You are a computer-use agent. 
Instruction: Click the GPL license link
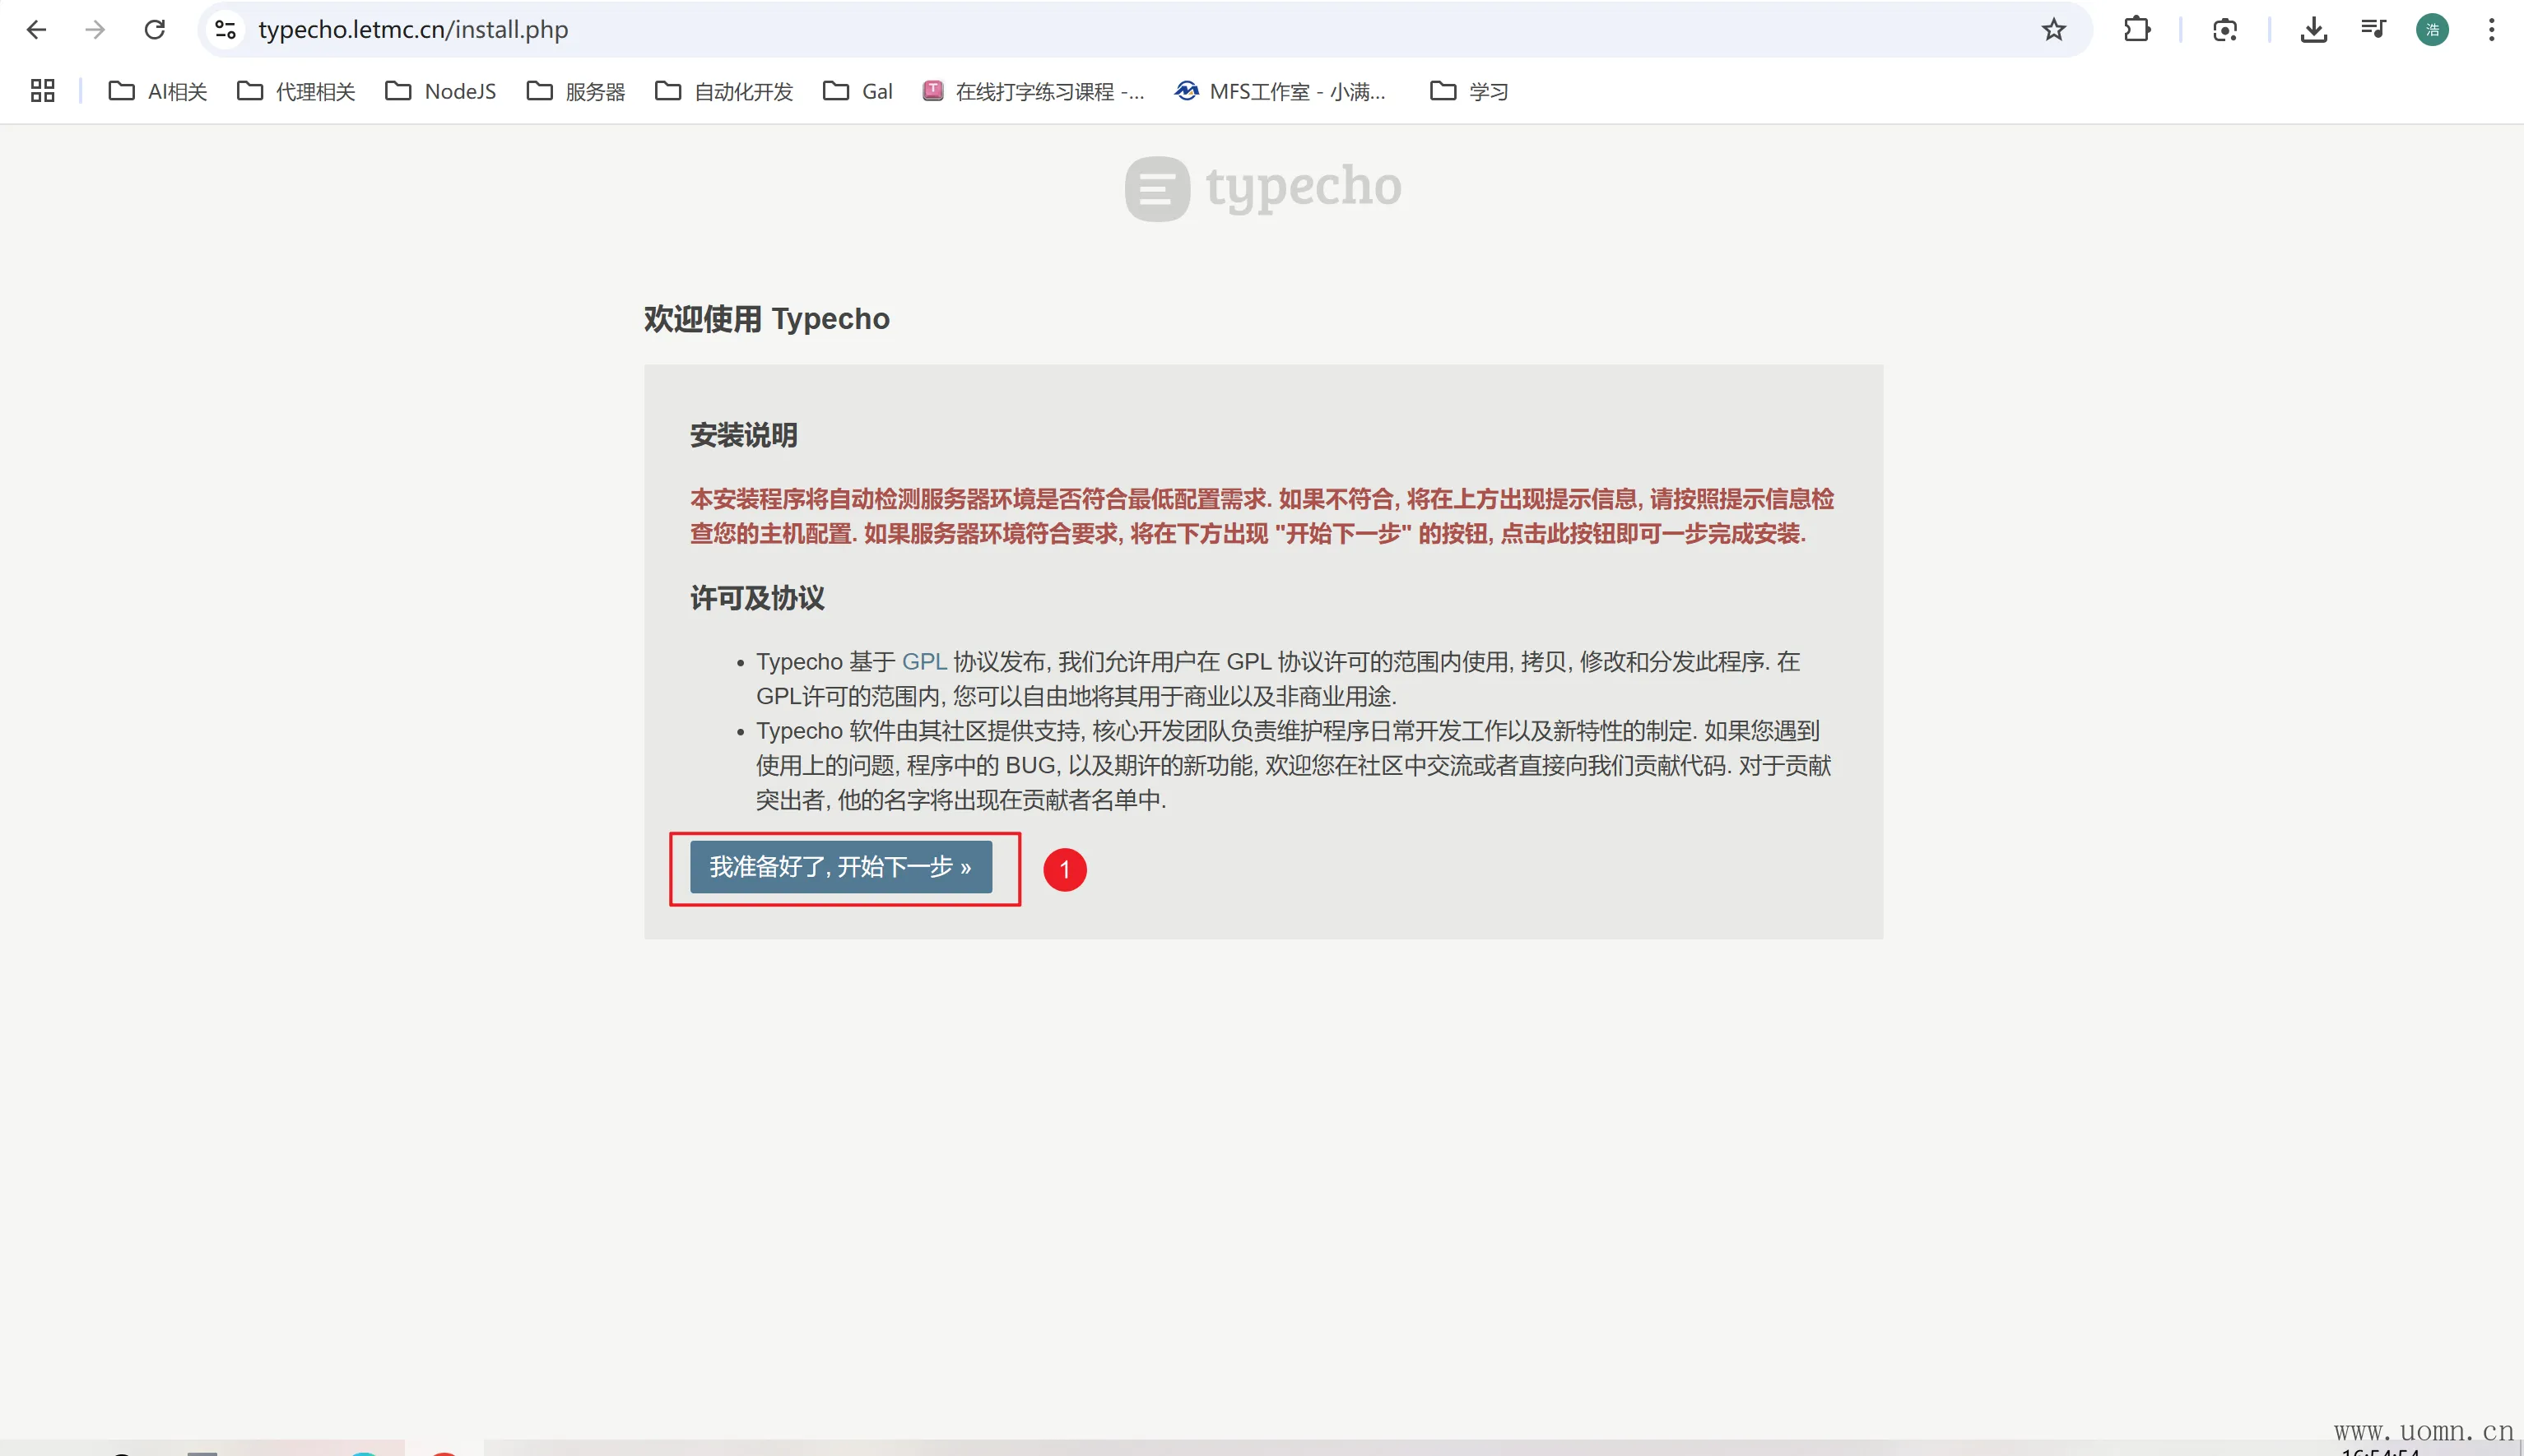pos(923,662)
